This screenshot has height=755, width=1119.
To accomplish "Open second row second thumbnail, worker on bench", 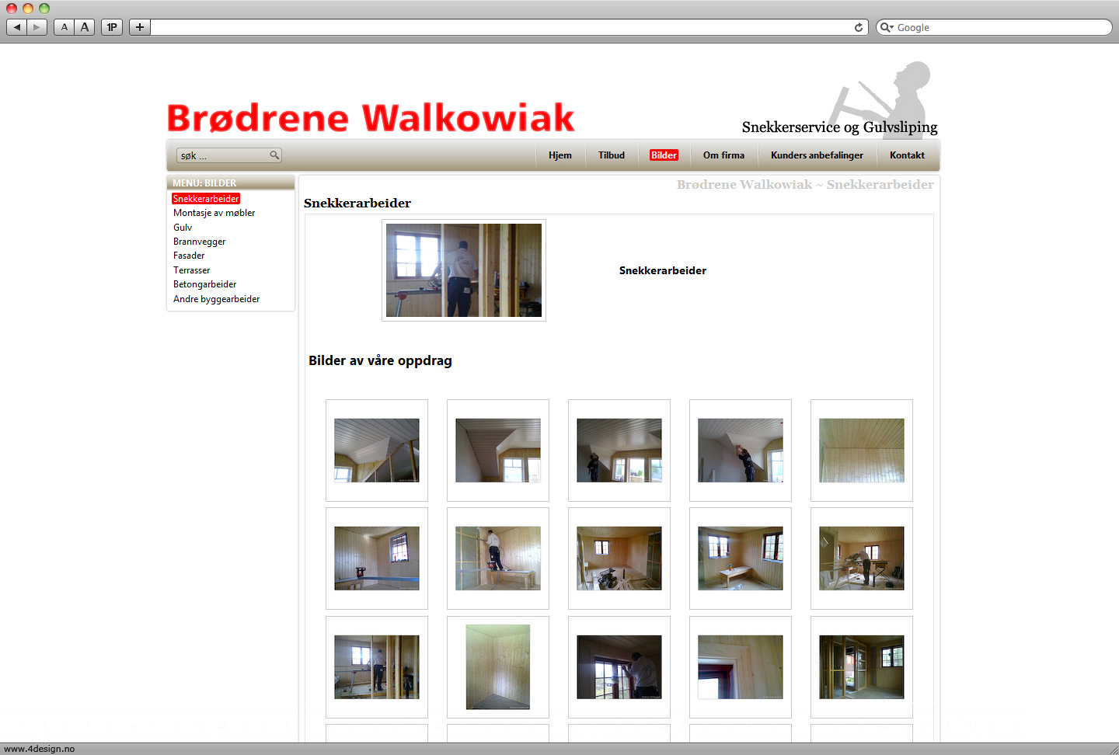I will 498,558.
